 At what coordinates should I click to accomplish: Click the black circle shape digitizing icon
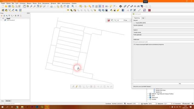pos(120,6)
